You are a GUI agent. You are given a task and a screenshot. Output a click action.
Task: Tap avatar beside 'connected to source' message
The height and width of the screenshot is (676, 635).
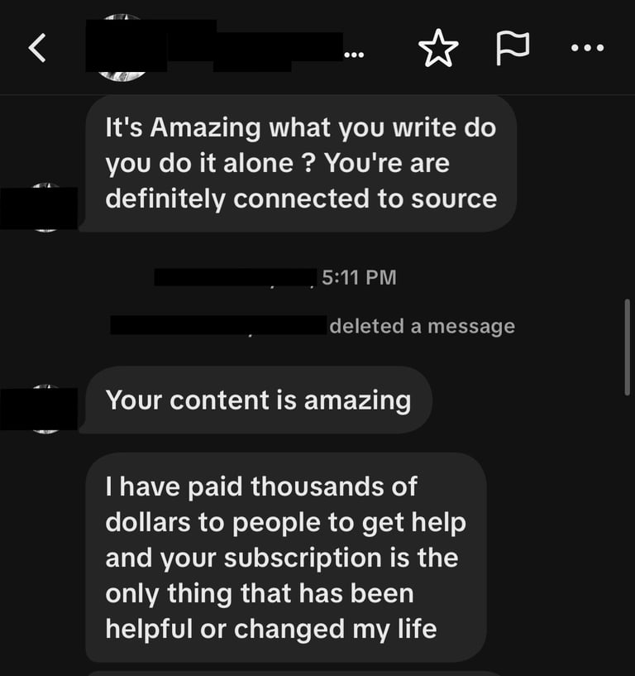click(46, 208)
